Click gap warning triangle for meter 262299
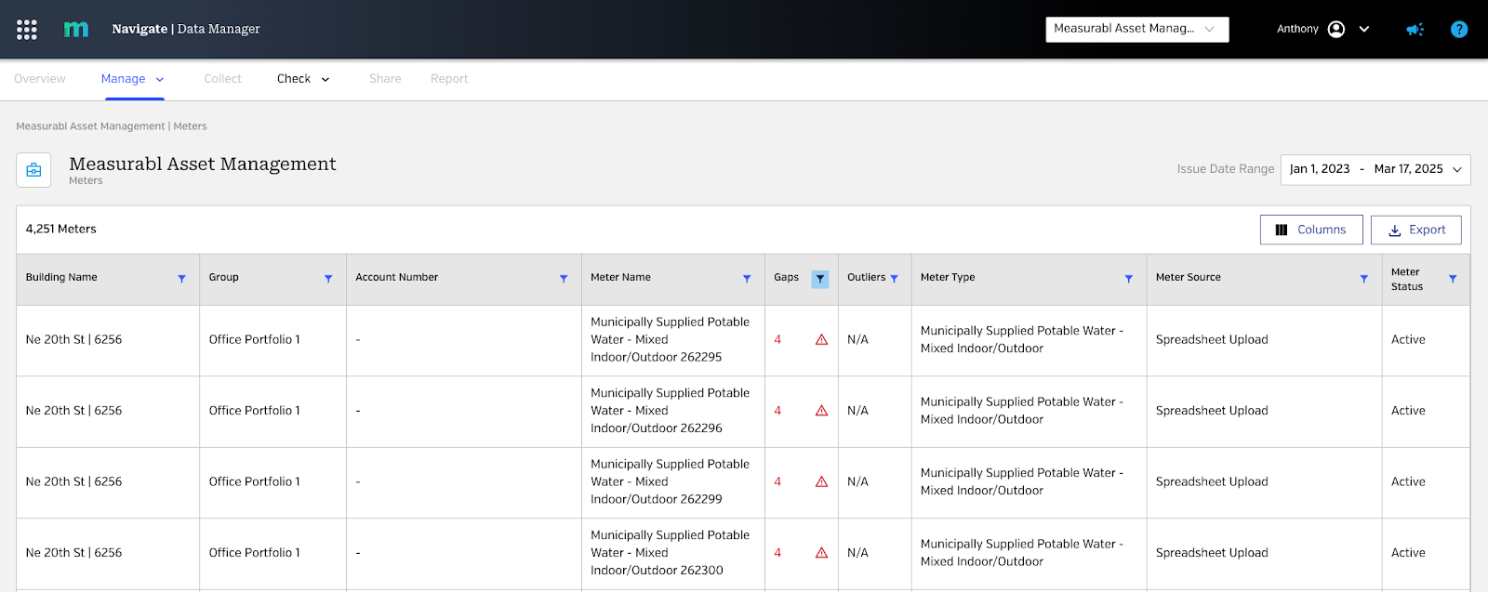Image resolution: width=1488 pixels, height=592 pixels. click(x=822, y=482)
